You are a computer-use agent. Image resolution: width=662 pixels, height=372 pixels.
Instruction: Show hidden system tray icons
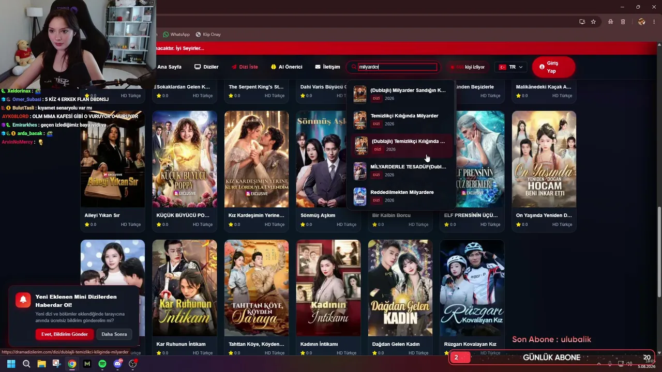pyautogui.click(x=599, y=364)
